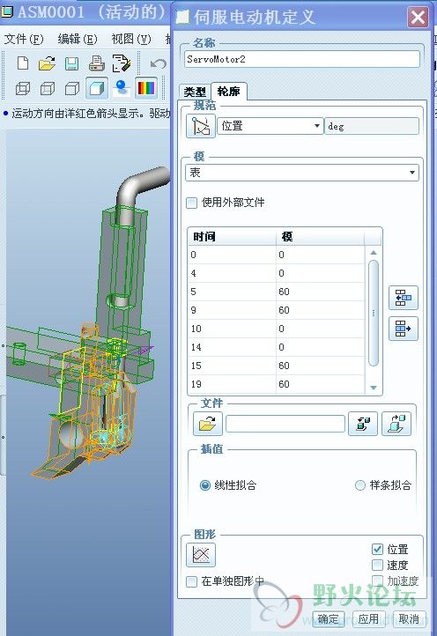
Task: Switch to the 类型 tab
Action: [x=195, y=92]
